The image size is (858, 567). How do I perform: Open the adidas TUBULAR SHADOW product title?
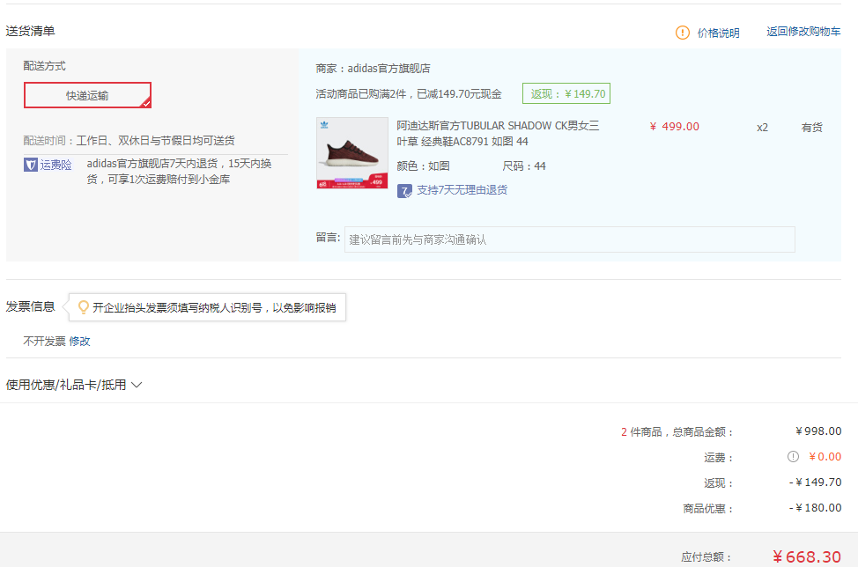pos(498,134)
